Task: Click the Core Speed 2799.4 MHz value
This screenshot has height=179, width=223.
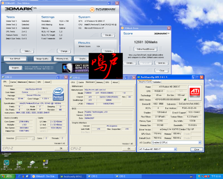Action: point(24,122)
